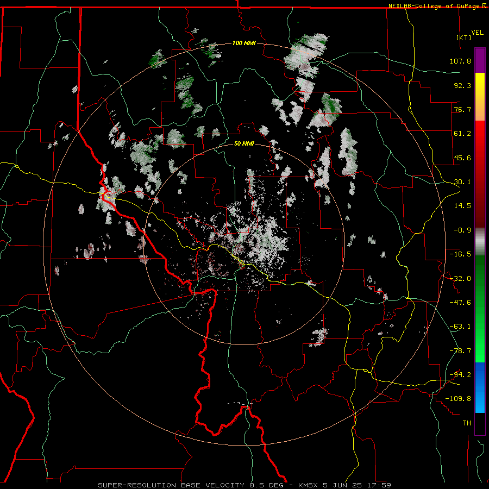This screenshot has height=489, width=489.
Task: Click the 100 NMI range ring label
Action: 244,43
